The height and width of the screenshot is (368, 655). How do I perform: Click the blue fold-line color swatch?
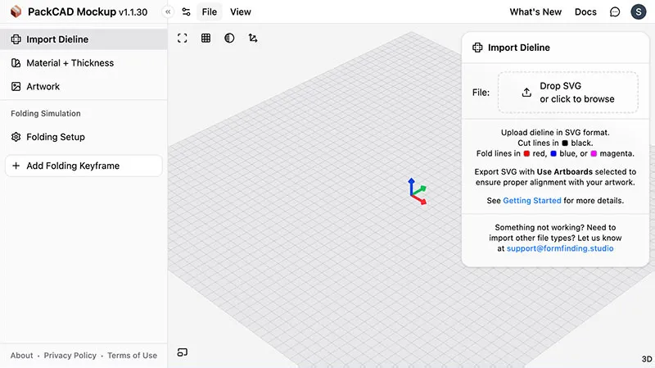tap(553, 153)
